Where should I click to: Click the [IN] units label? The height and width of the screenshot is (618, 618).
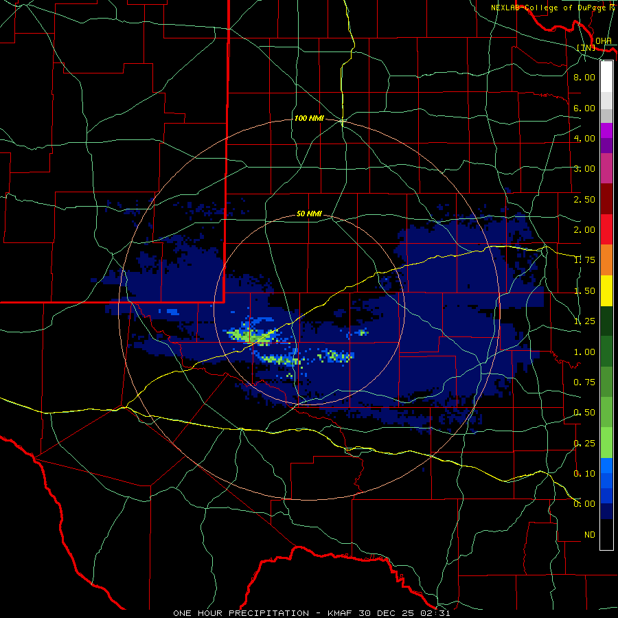click(586, 47)
